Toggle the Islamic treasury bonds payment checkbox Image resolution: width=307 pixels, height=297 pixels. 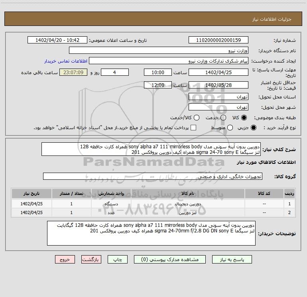[x=193, y=128]
